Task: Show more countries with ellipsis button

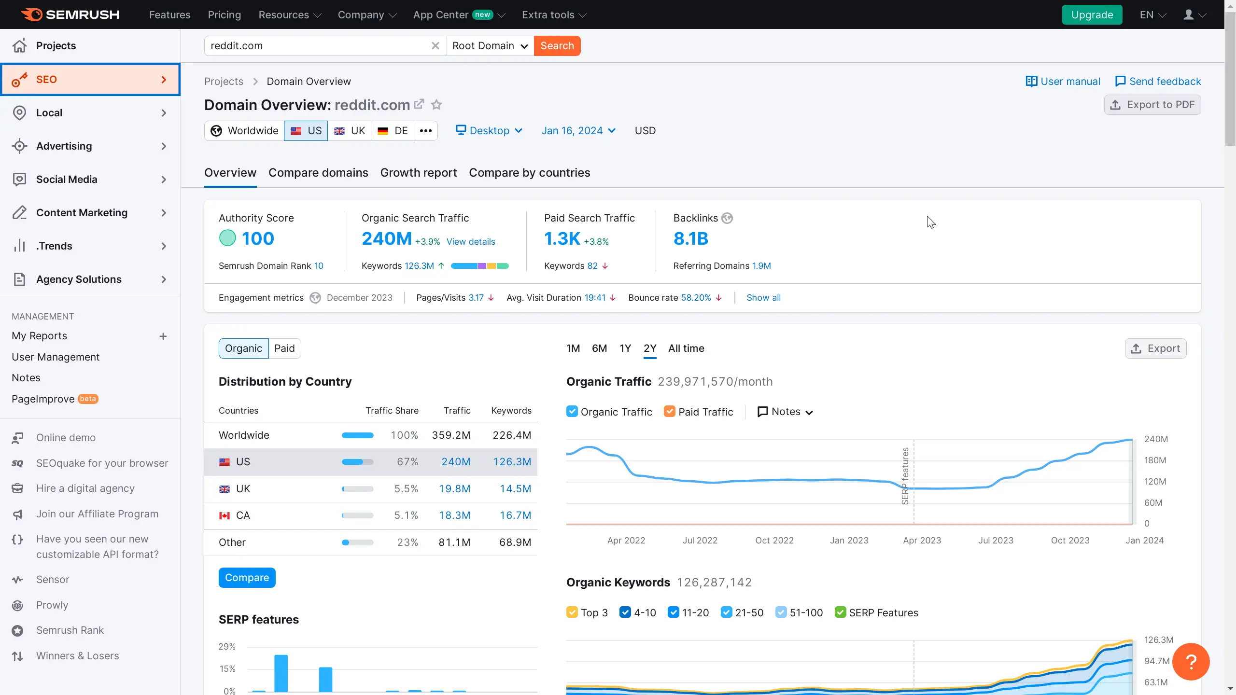Action: click(425, 131)
